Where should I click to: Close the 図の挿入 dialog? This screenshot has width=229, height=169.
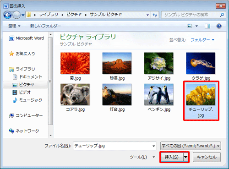click(x=220, y=6)
